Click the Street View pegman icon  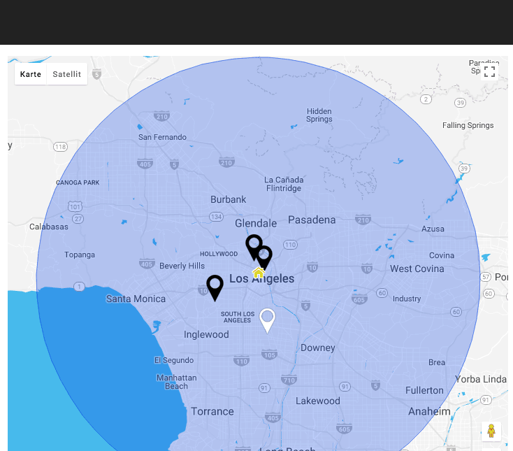pos(491,431)
